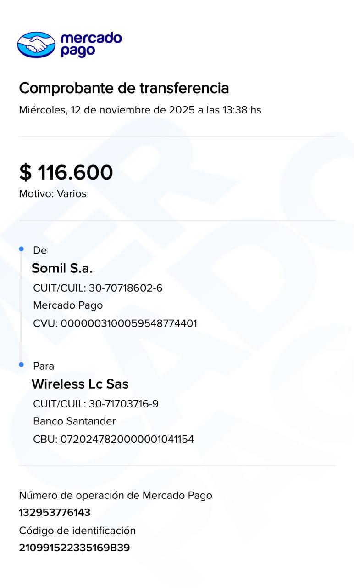This screenshot has height=588, width=354.
Task: Click the recipient name Wireless Lc Sas
Action: coord(80,384)
